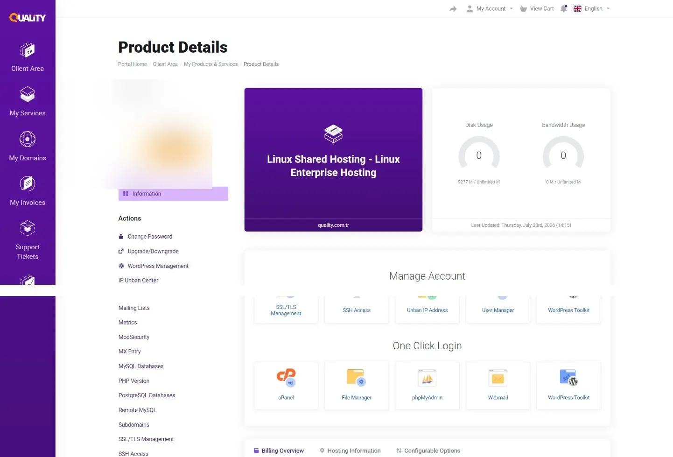Open Unban IP Address card
The height and width of the screenshot is (457, 673).
[427, 309]
